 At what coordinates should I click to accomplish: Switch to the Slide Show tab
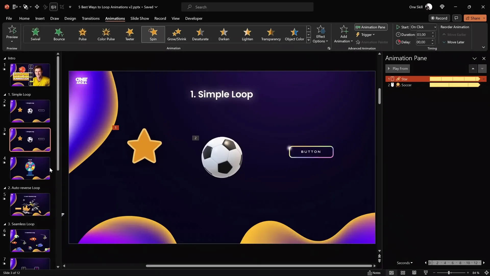coord(140,18)
